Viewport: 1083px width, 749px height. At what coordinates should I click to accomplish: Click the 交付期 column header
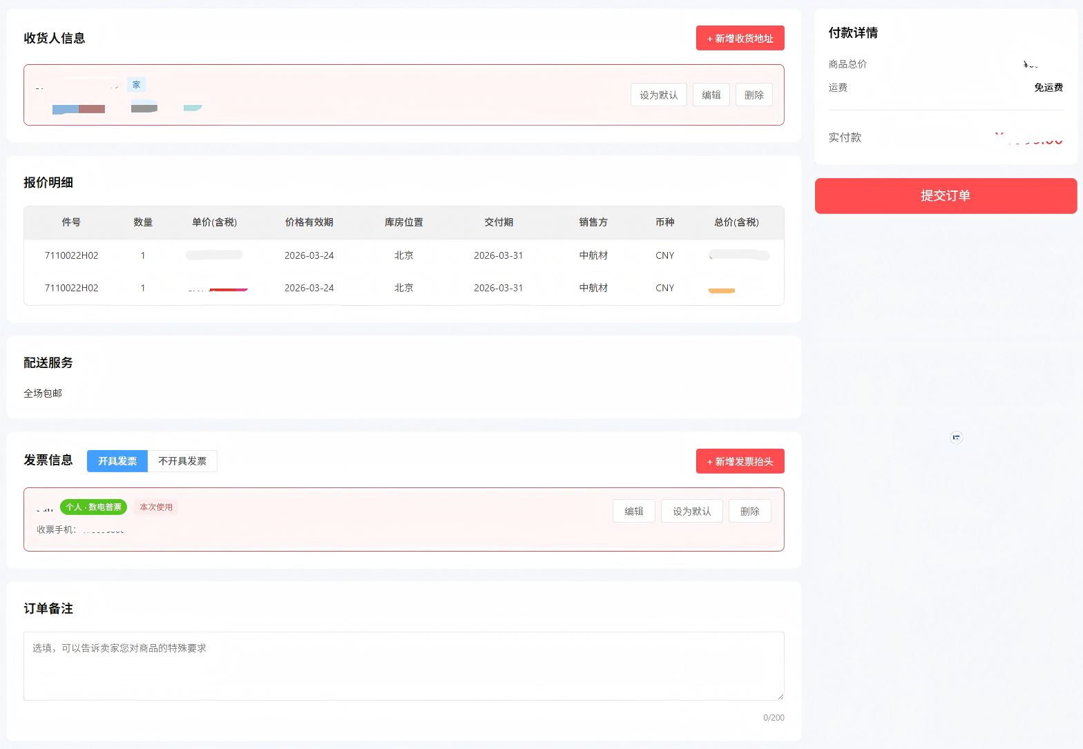498,222
